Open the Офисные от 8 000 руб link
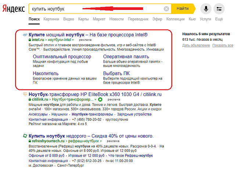Screen dimensions: 238x169 point(46,156)
